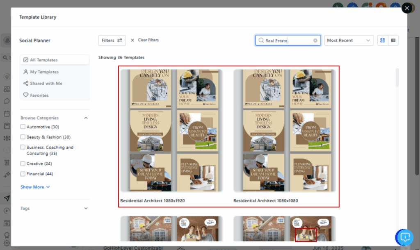The height and width of the screenshot is (250, 420).
Task: Open Reputation badge icon in background sidebar
Action: click(x=7, y=235)
